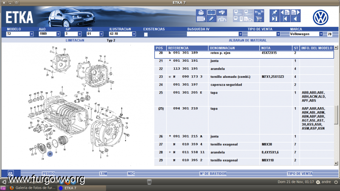
Task: Select reference '091 301 191' junta row
Action: coord(244,63)
